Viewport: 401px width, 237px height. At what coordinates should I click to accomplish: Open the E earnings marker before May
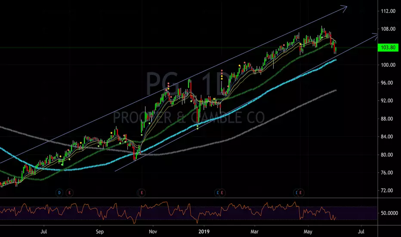pyautogui.click(x=300, y=193)
